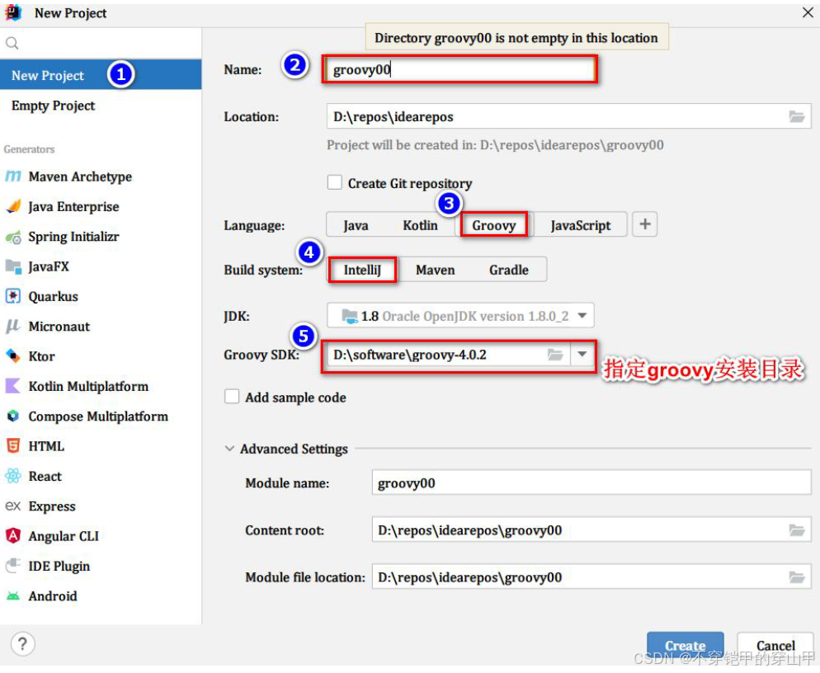The width and height of the screenshot is (820, 673).
Task: Click the project Name text field
Action: pos(459,69)
